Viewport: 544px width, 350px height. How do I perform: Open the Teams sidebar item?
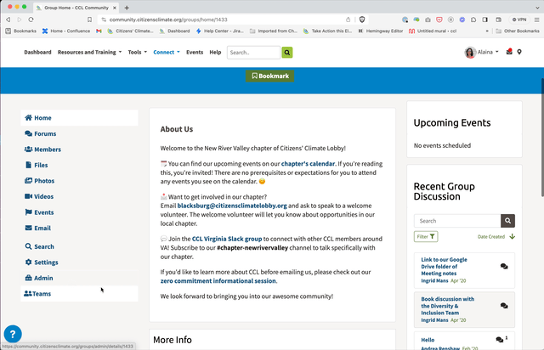79,293
